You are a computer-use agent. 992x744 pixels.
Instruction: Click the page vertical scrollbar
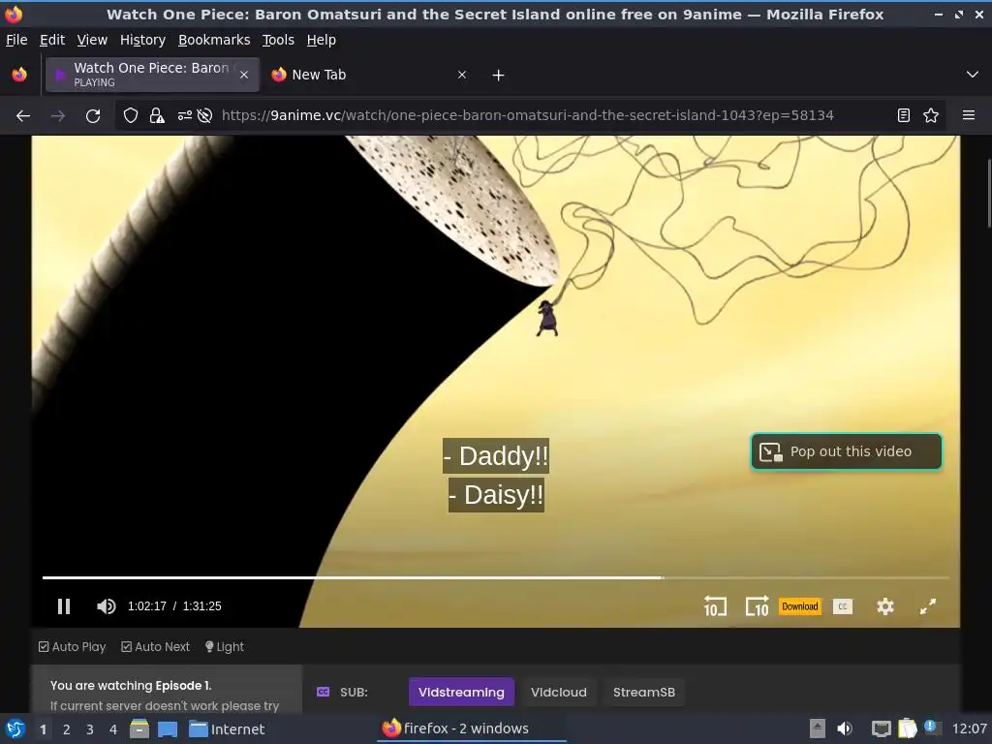point(989,193)
